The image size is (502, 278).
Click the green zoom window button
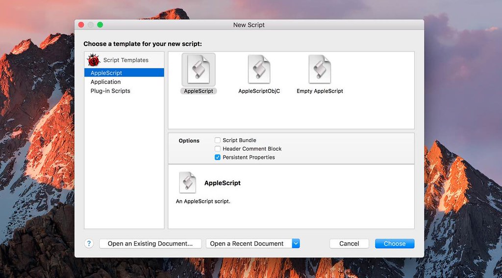[x=100, y=25]
